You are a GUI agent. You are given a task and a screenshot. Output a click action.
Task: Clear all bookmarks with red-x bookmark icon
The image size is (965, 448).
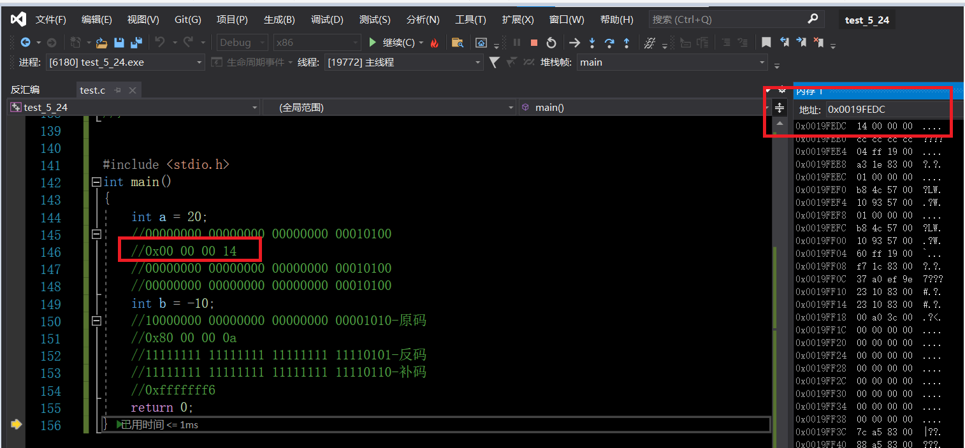click(818, 43)
